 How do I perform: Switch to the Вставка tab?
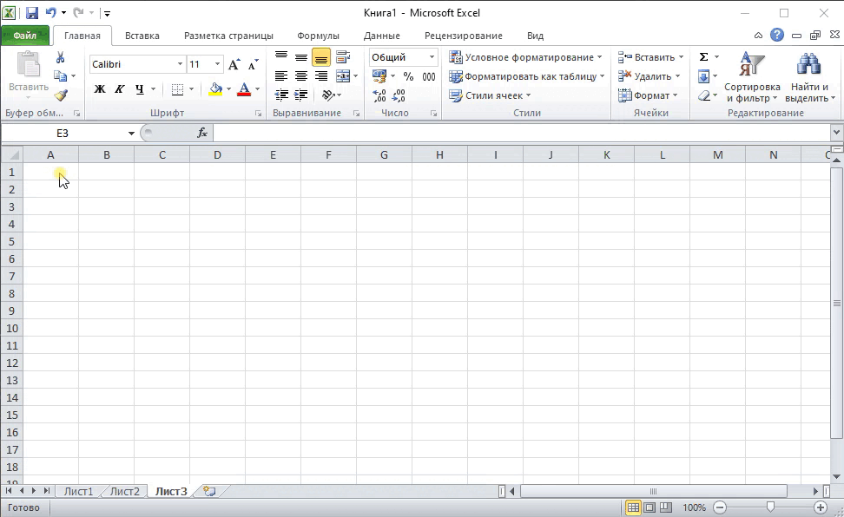[x=142, y=36]
